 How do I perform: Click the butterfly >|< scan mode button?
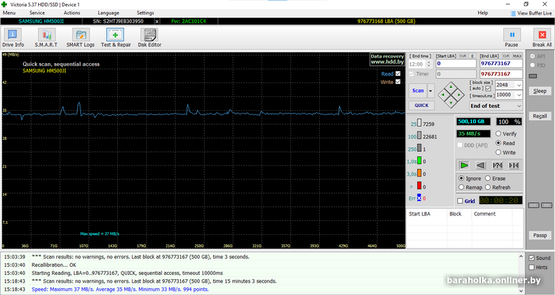[x=513, y=166]
